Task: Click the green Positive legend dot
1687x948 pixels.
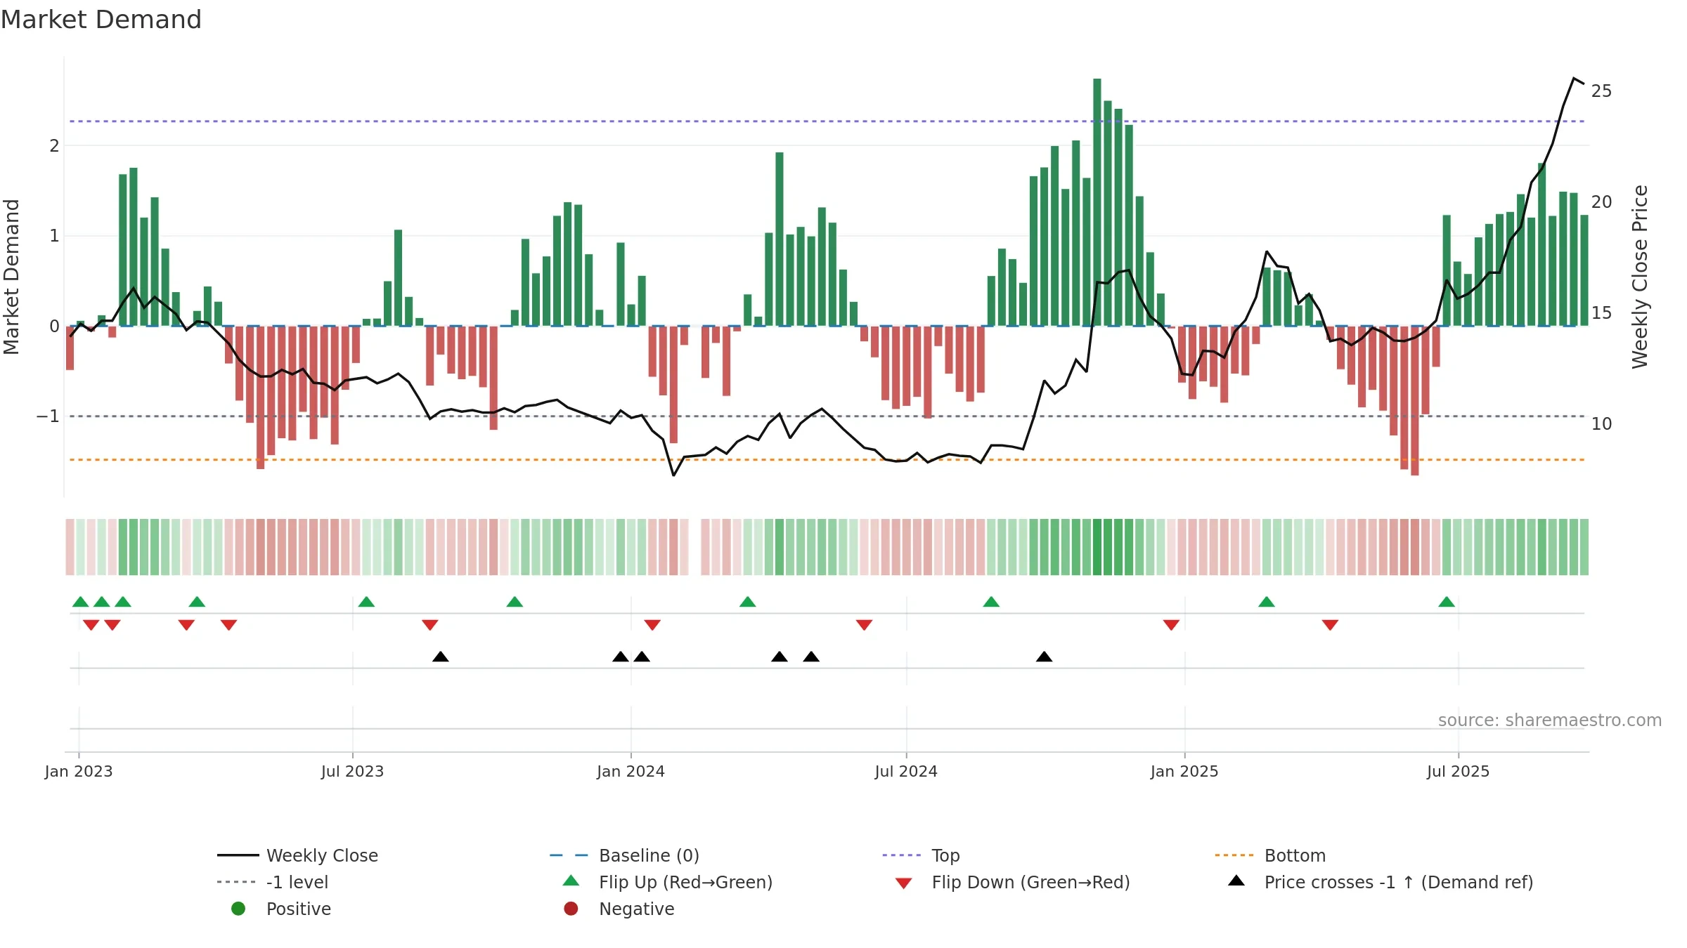Action: point(238,909)
